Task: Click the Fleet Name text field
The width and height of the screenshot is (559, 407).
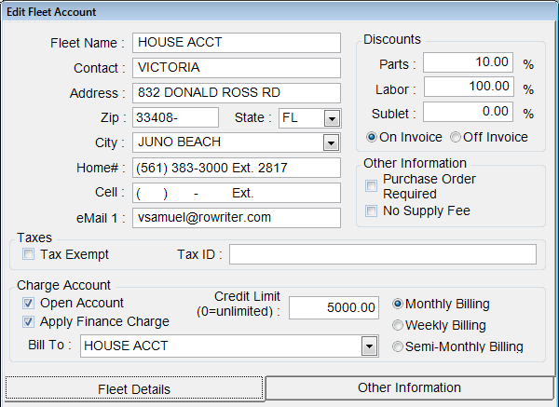Action: tap(237, 43)
